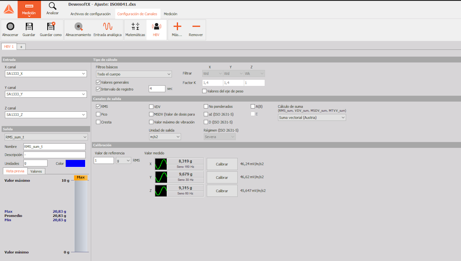Click the Factor K X field
Image resolution: width=461 pixels, height=261 pixels.
(x=212, y=82)
